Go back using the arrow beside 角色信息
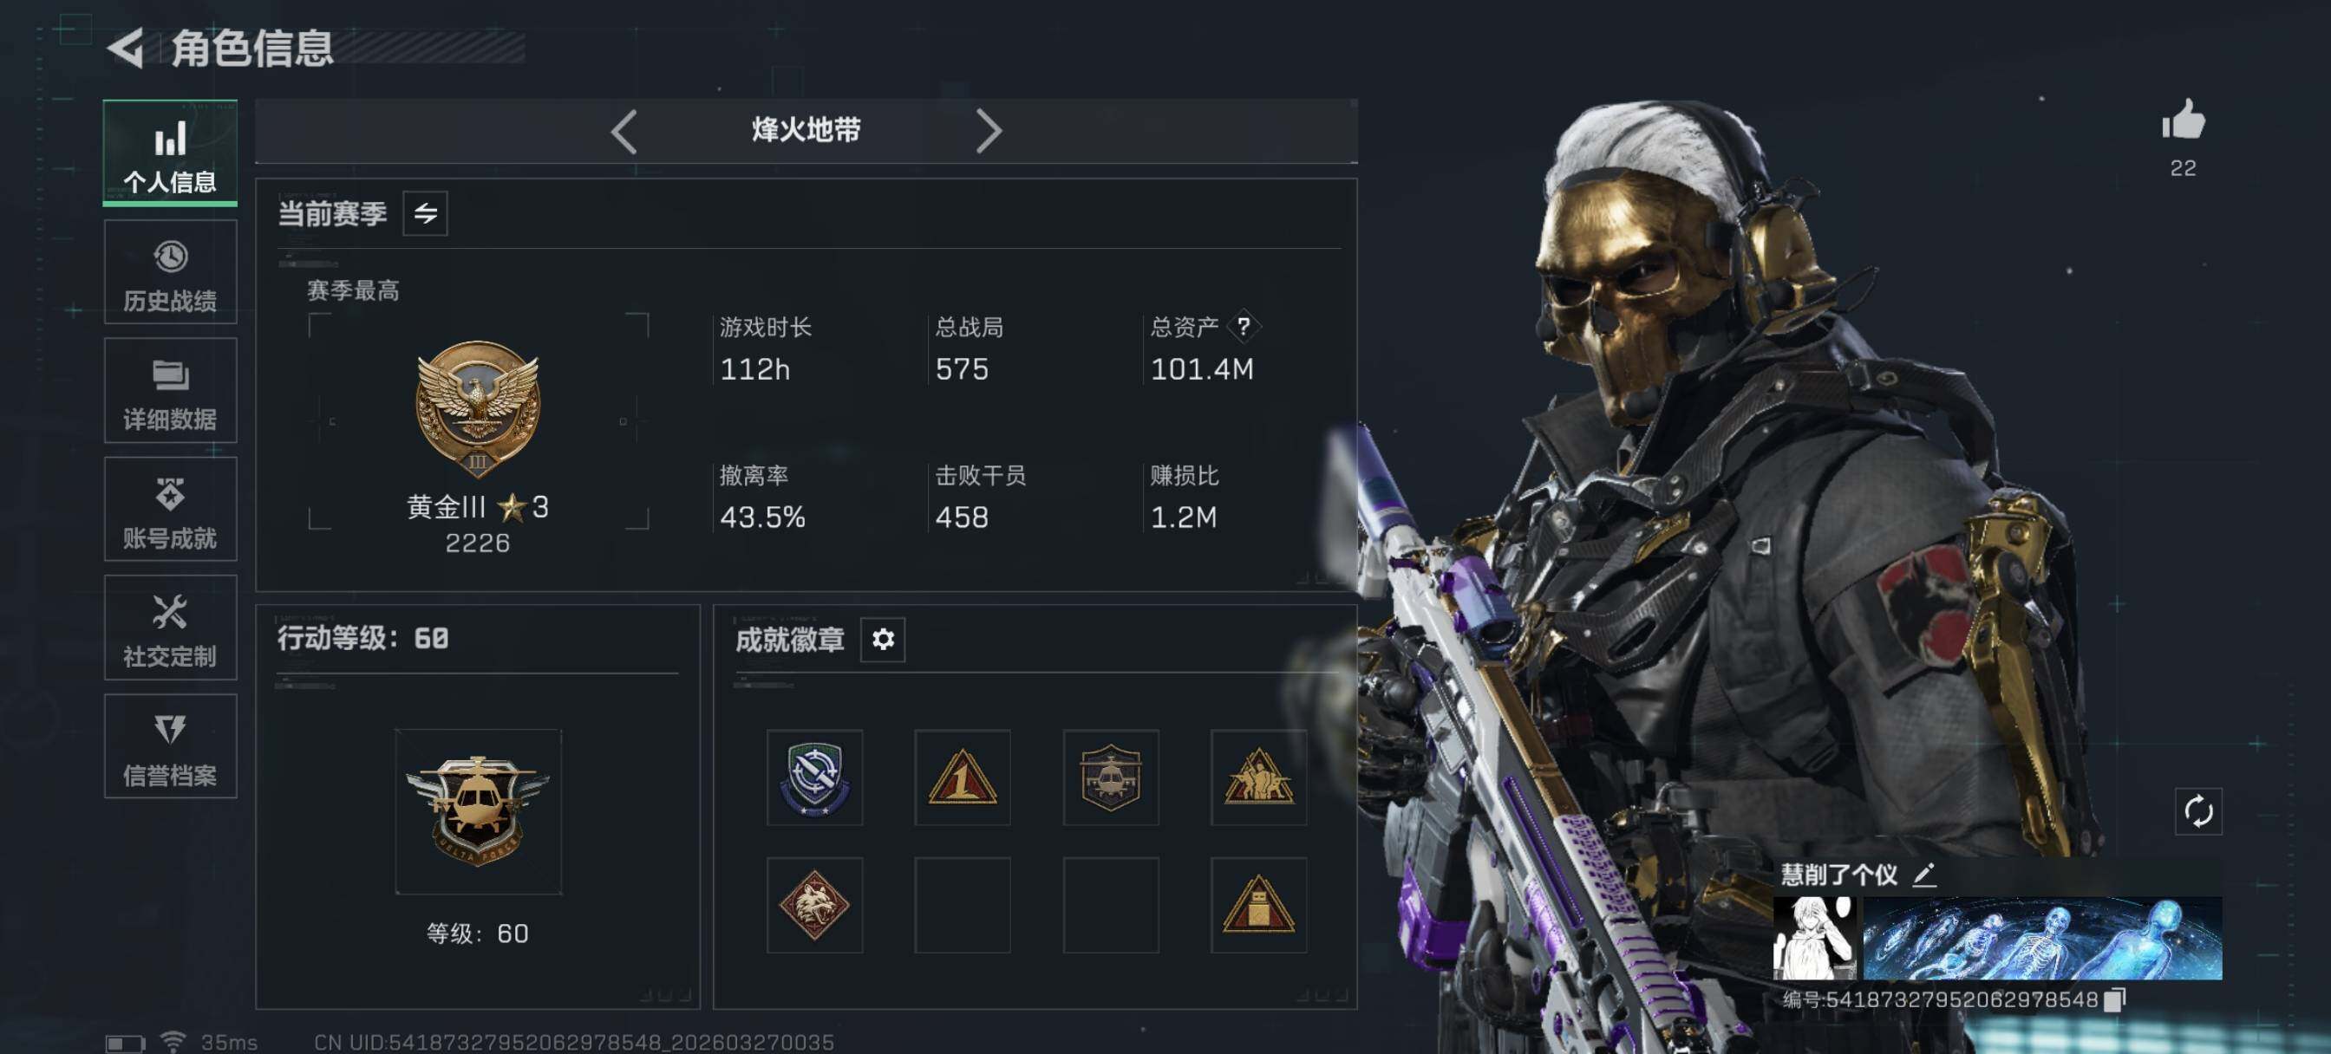 point(127,48)
